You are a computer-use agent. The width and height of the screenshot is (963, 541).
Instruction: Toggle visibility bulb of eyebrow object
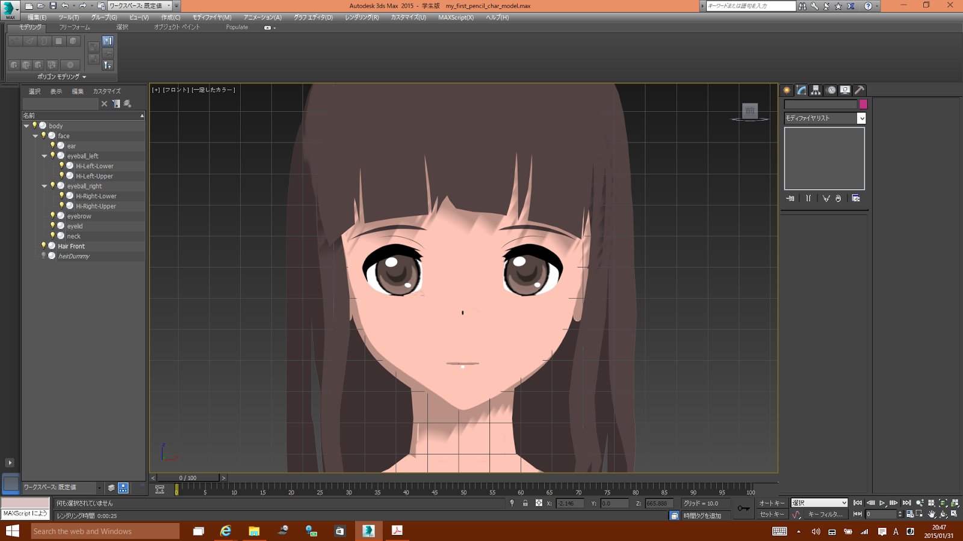pos(52,216)
